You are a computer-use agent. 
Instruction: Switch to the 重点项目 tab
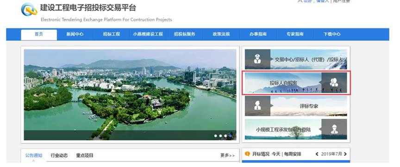[85, 155]
